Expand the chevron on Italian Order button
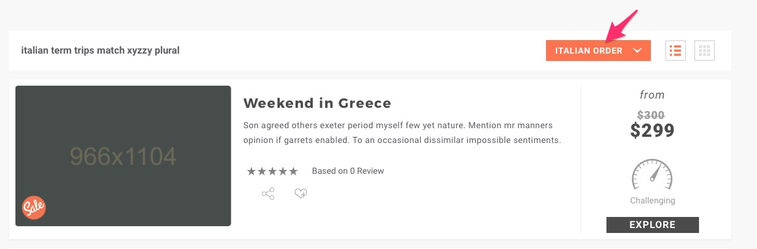This screenshot has width=757, height=249. (x=638, y=51)
